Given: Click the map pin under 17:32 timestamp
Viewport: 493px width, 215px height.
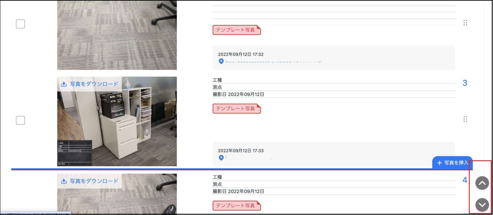Looking at the screenshot, I should coord(221,61).
